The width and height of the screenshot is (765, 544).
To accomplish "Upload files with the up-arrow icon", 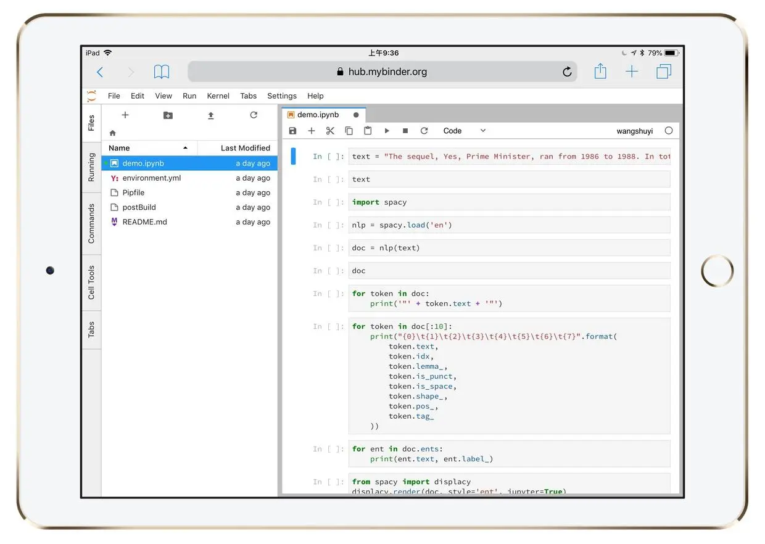I will point(210,115).
